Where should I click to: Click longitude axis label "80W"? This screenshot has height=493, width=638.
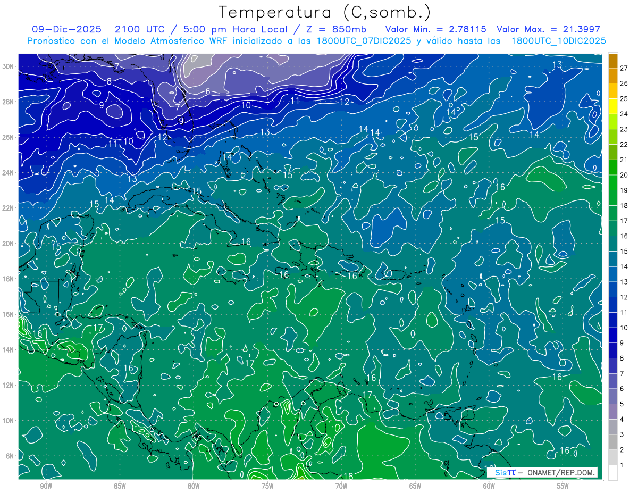194,486
